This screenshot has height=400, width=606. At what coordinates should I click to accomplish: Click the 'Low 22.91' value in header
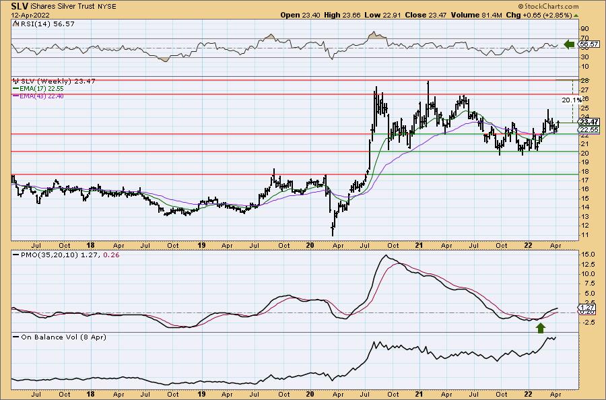point(383,15)
